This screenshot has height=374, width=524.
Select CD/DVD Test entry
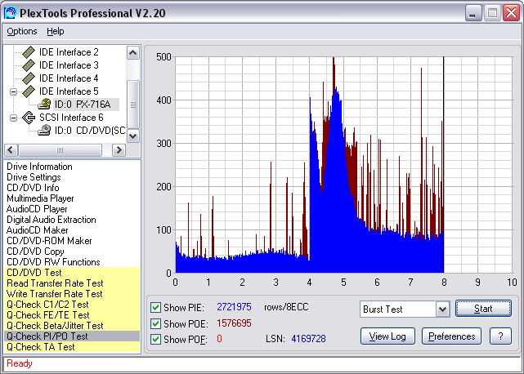tap(72, 273)
